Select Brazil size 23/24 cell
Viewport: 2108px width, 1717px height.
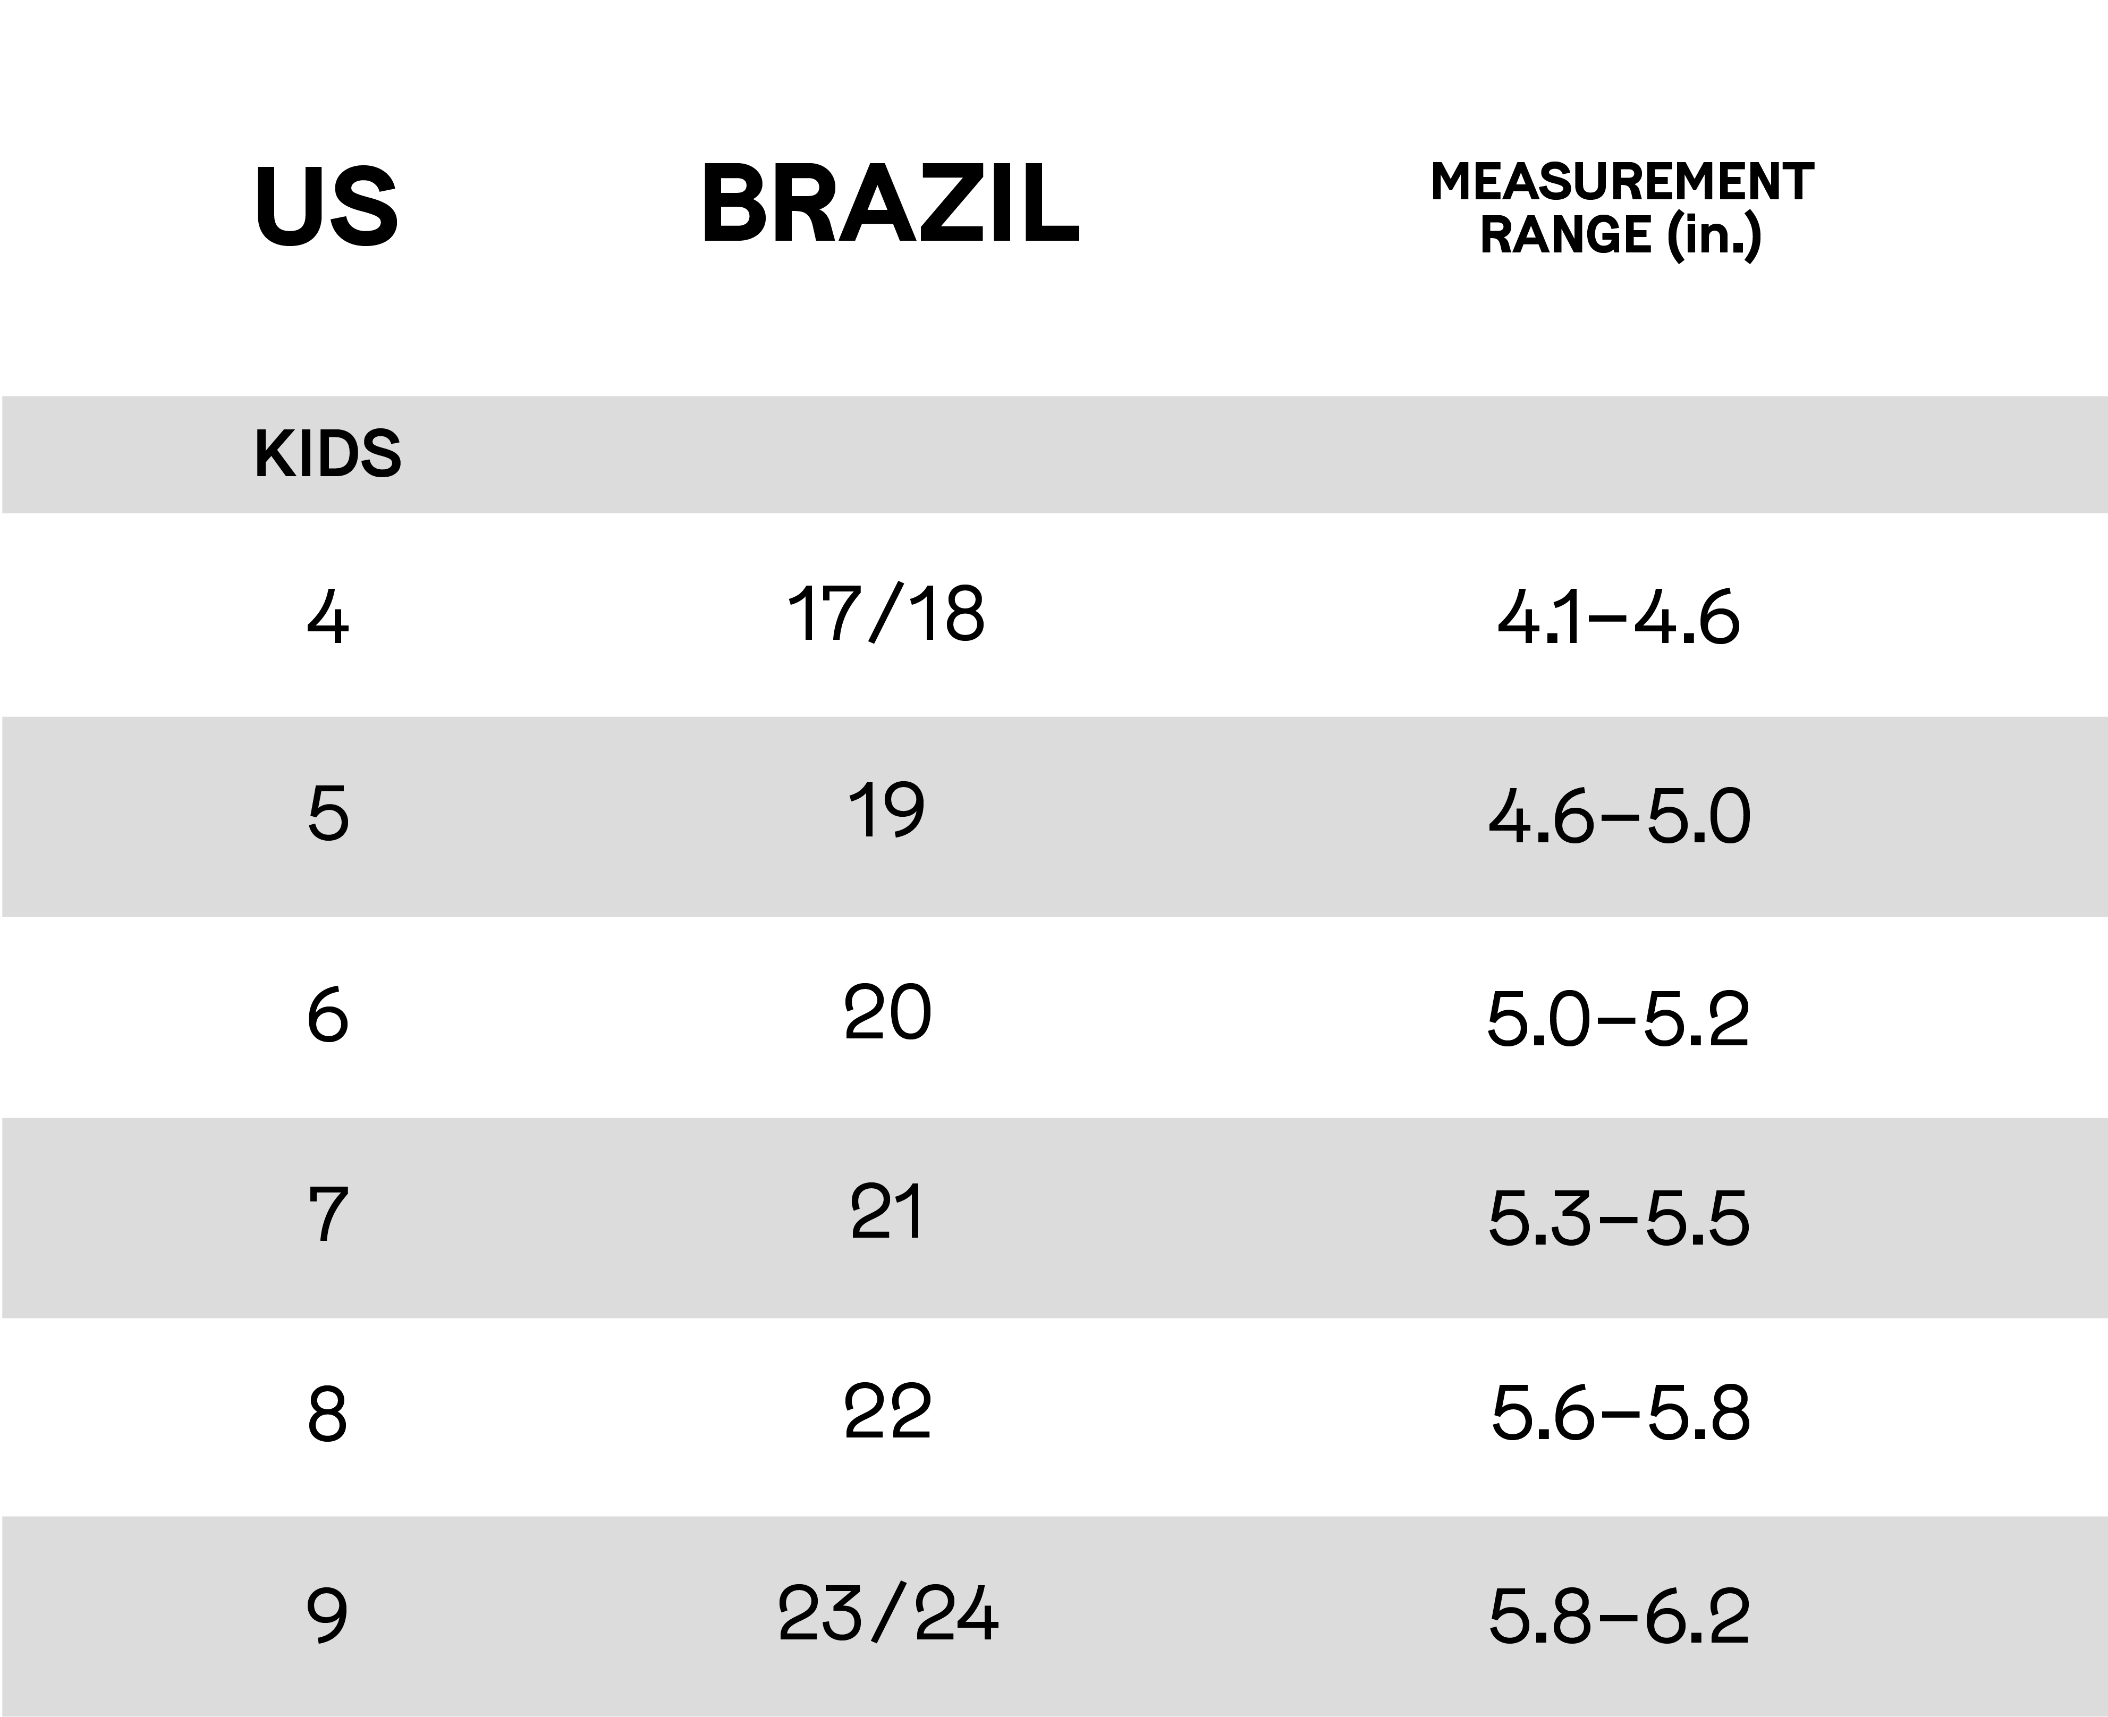(888, 1613)
